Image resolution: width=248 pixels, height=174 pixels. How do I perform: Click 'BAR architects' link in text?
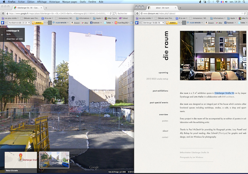(228, 97)
